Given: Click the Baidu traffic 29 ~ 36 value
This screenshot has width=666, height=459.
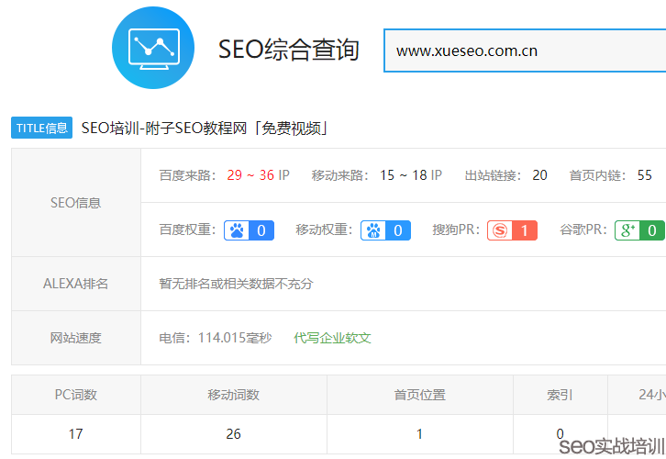Looking at the screenshot, I should click(x=250, y=174).
